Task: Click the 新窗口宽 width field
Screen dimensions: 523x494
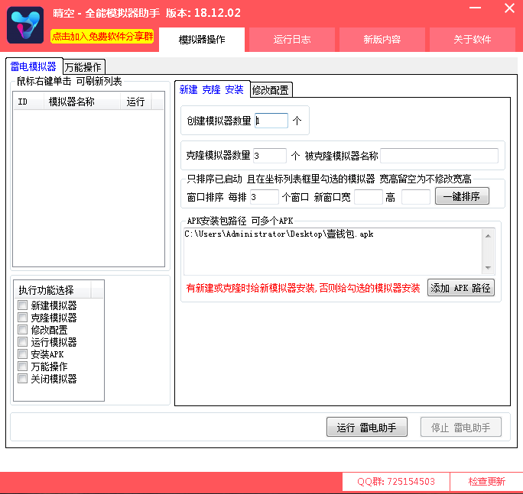Action: pos(369,196)
